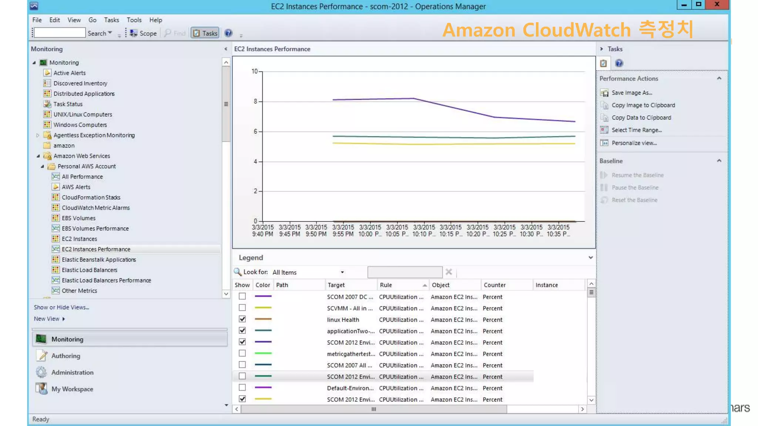Collapse the Legend section chevron
Screen dimensions: 758x426
(590, 257)
